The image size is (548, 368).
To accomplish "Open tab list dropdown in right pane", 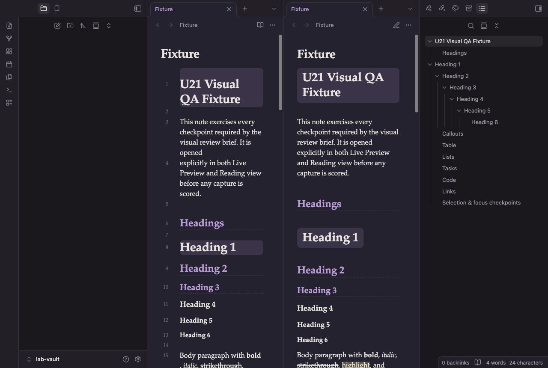I will pos(410,9).
